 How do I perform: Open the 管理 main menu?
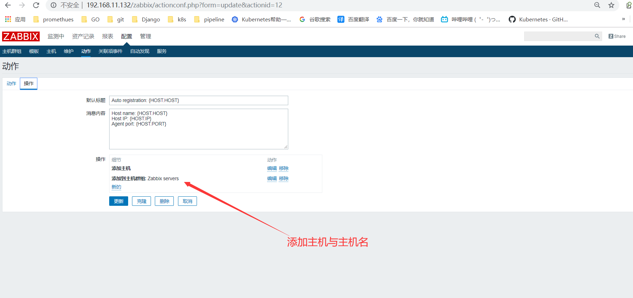pyautogui.click(x=145, y=36)
